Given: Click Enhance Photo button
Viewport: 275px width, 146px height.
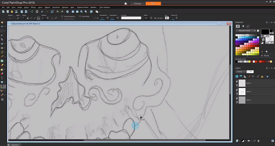Looking at the screenshot, I should (83, 7).
